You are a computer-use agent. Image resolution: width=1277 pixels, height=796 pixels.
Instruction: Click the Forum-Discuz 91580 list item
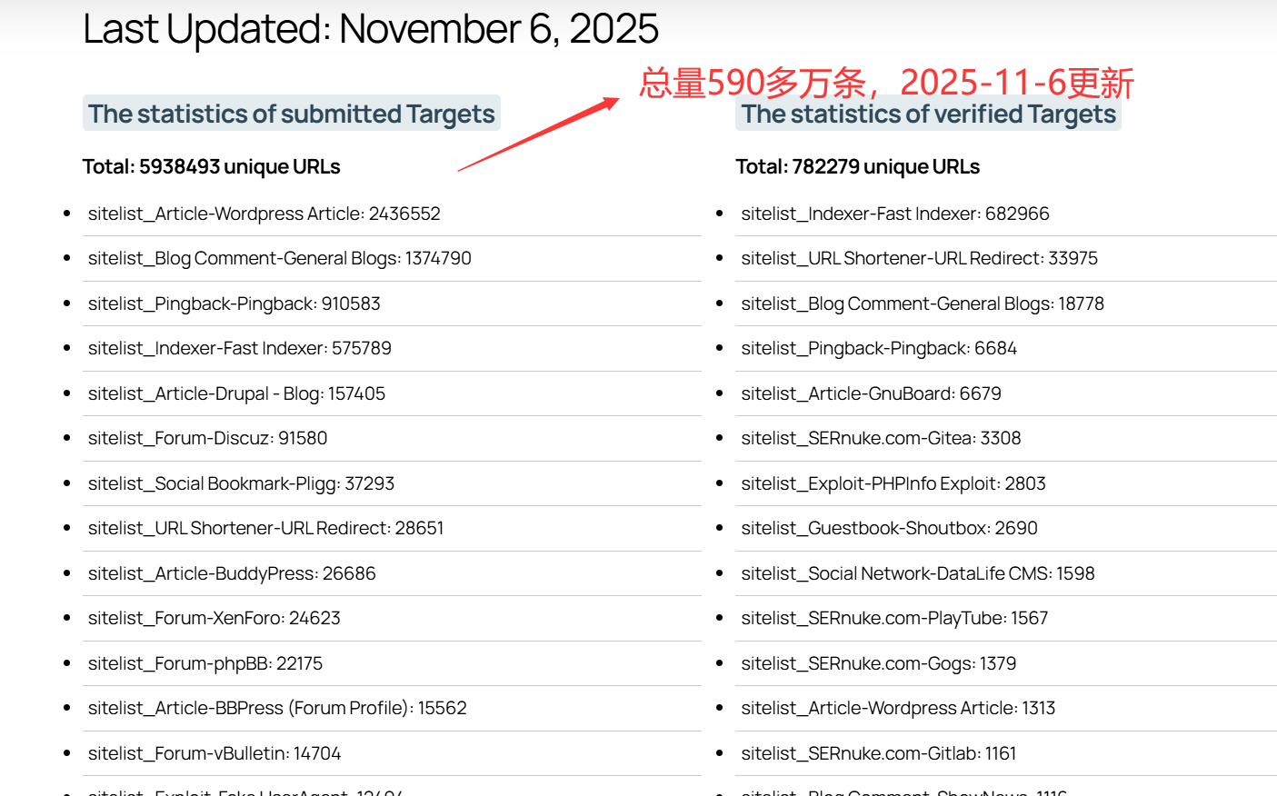point(207,438)
